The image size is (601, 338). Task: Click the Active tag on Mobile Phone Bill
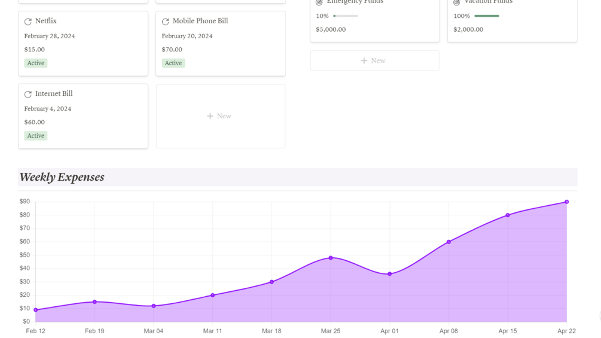tap(173, 63)
